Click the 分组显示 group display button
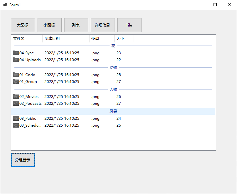237x194 pixels. (23, 160)
